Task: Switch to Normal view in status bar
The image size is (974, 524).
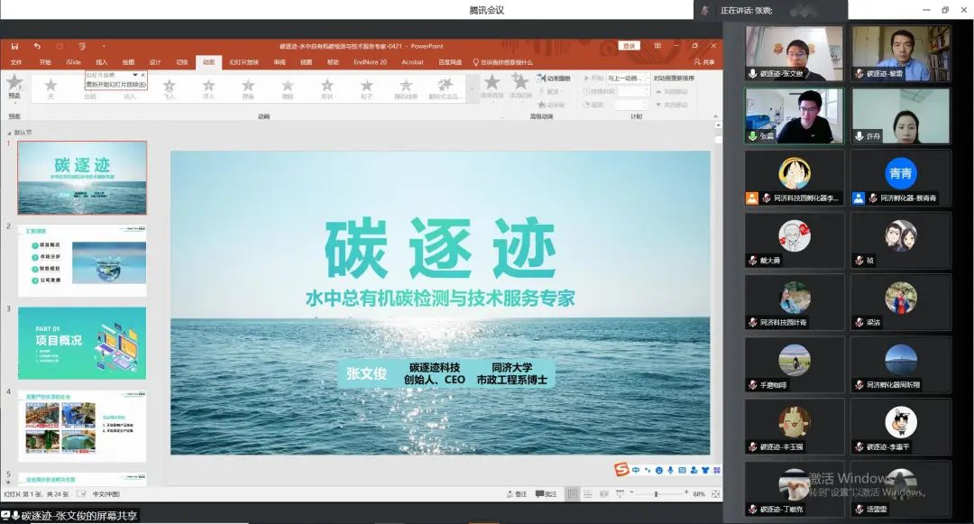Action: tap(572, 494)
